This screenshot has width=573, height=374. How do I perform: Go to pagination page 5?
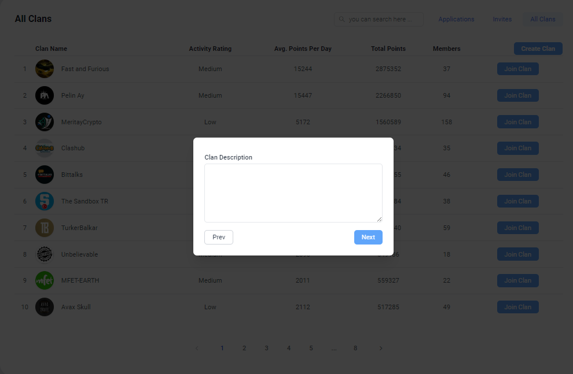[x=311, y=348]
